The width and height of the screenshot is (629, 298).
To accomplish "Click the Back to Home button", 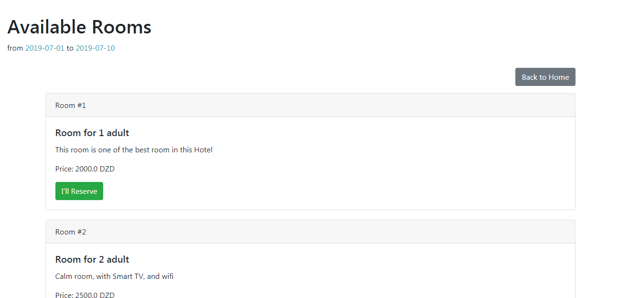I will [545, 77].
